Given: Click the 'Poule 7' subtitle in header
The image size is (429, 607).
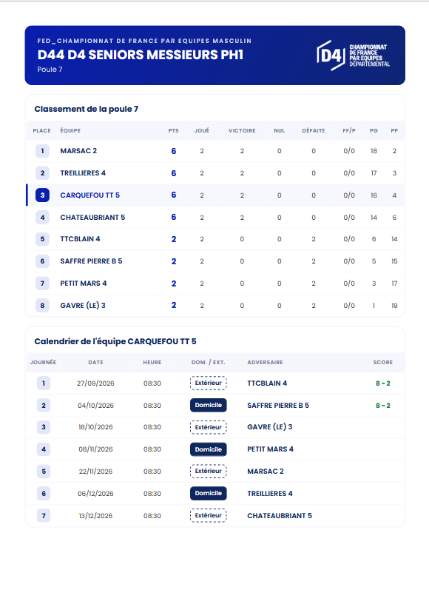Looking at the screenshot, I should coord(50,70).
